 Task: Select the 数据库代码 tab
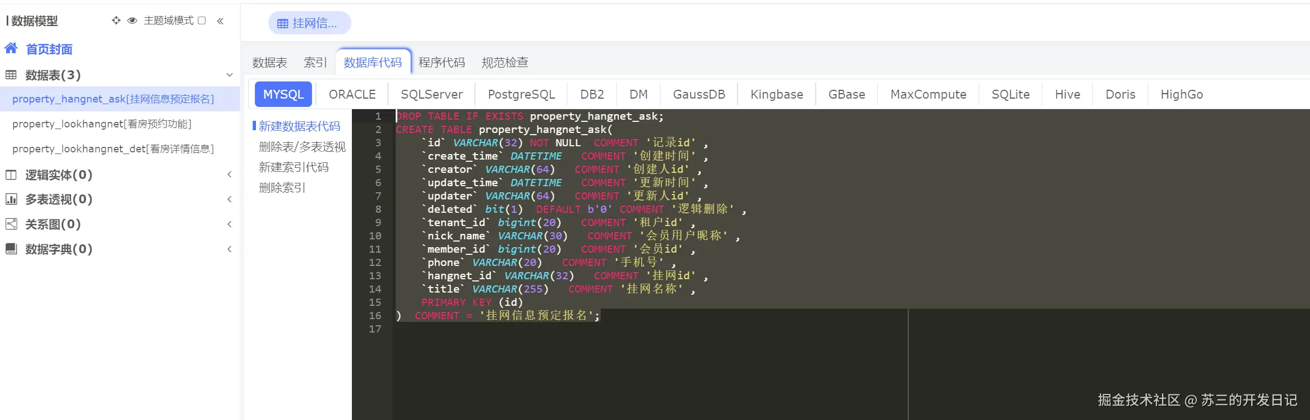[373, 62]
